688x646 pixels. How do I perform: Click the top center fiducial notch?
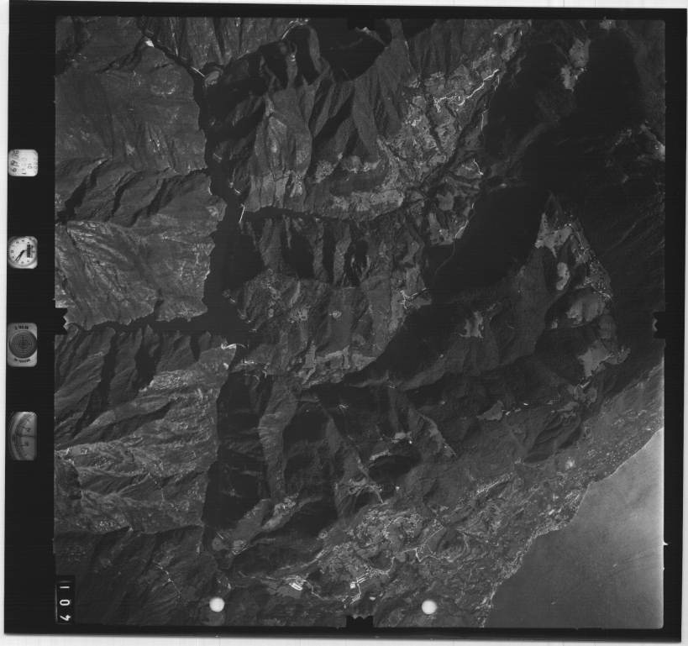coord(361,23)
